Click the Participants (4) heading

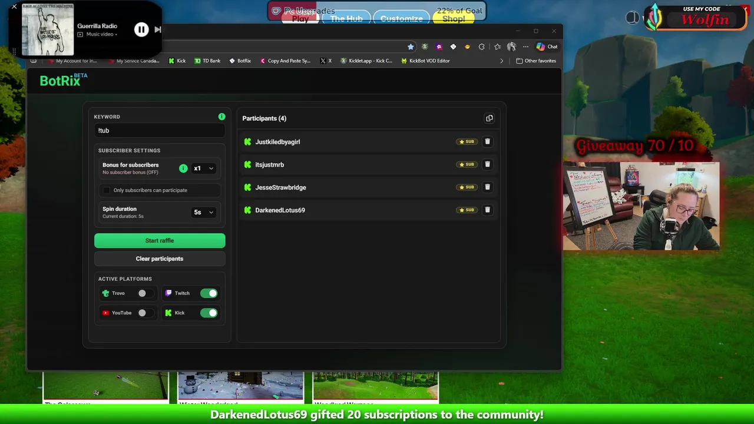click(x=264, y=118)
